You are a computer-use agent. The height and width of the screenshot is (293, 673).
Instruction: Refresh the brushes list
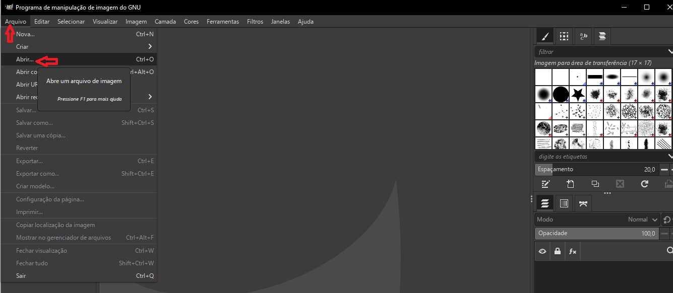click(x=644, y=184)
